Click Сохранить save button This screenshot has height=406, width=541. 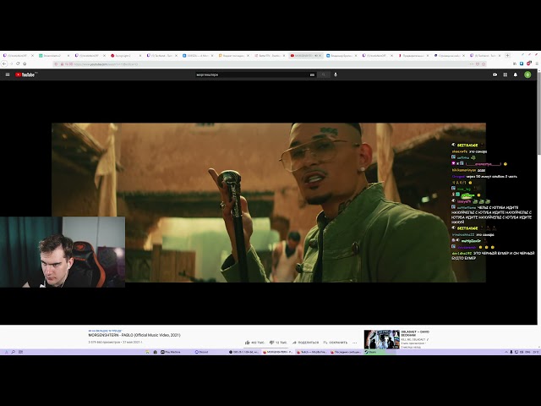336,343
